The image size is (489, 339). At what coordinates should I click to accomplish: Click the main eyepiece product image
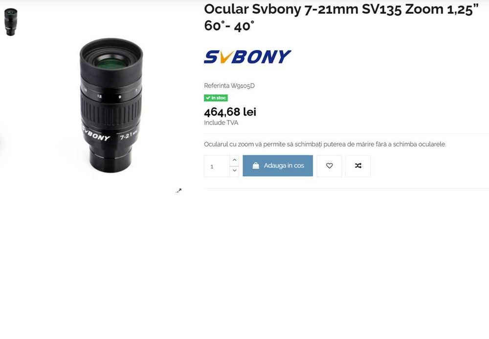click(x=111, y=106)
